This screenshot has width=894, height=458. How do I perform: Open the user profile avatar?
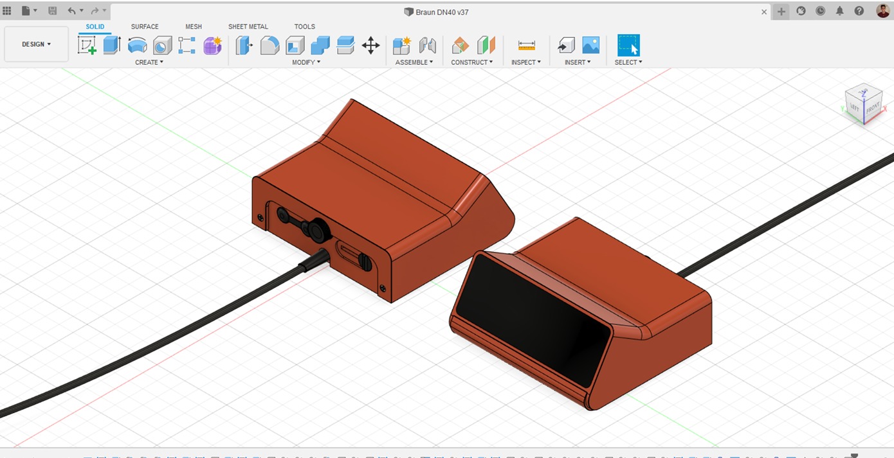click(x=883, y=11)
